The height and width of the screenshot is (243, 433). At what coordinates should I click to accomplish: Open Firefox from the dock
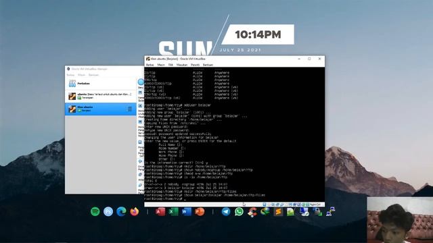(135, 211)
